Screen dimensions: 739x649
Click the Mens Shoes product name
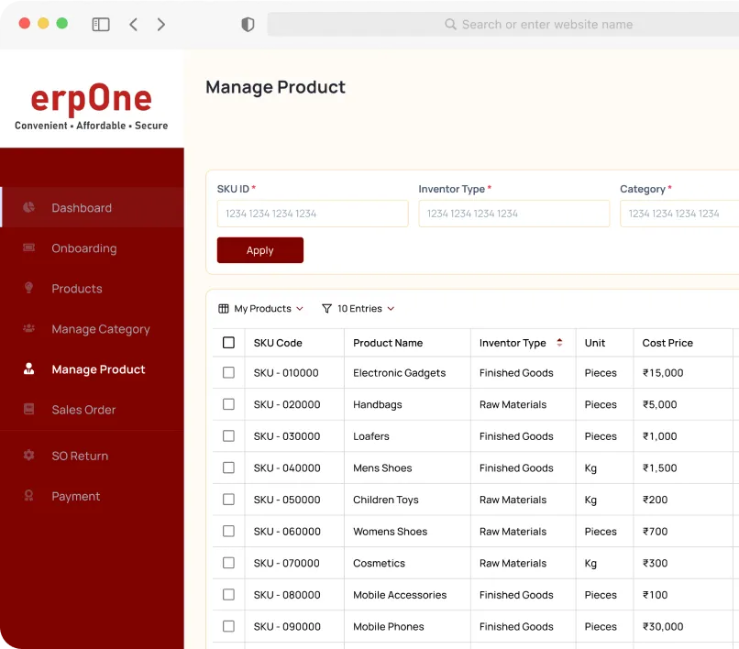[x=382, y=468]
